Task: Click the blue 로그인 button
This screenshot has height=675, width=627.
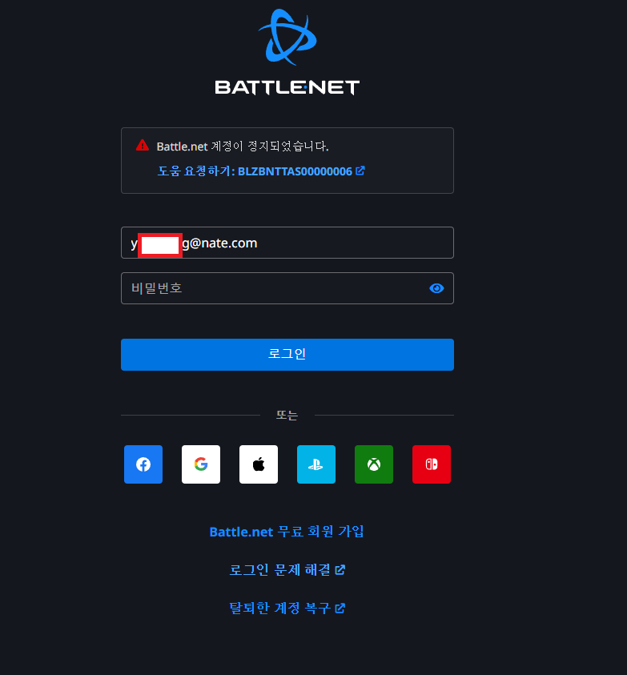Action: coord(287,354)
